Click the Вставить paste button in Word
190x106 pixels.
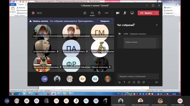click(x=13, y=10)
